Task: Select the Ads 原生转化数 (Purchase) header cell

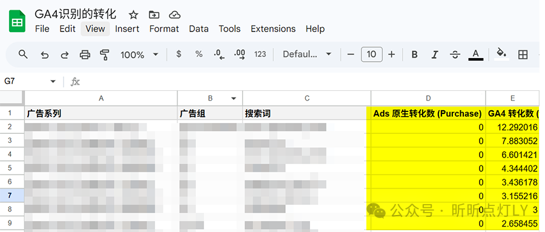Action: coord(428,113)
